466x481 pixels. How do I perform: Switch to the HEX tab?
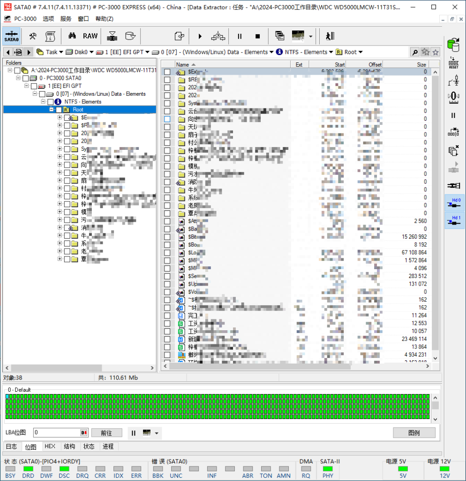coord(50,446)
